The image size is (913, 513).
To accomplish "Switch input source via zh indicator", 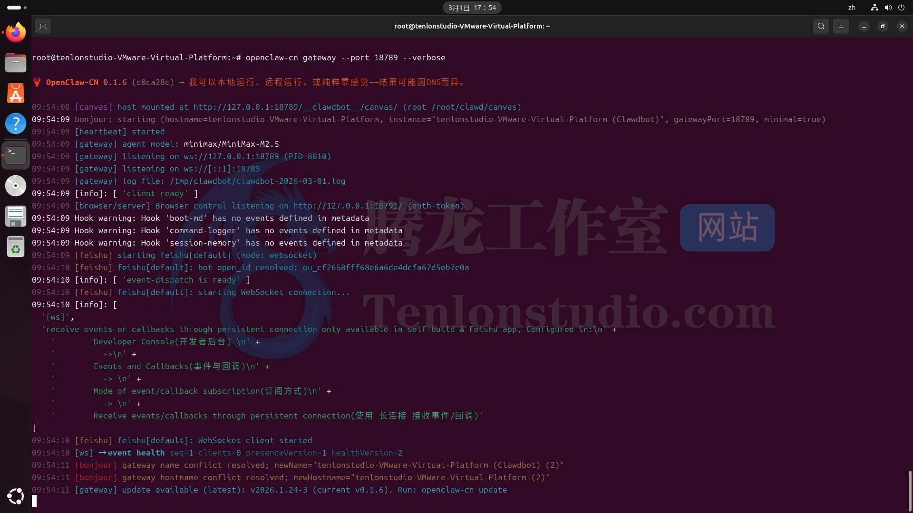I will coord(851,8).
